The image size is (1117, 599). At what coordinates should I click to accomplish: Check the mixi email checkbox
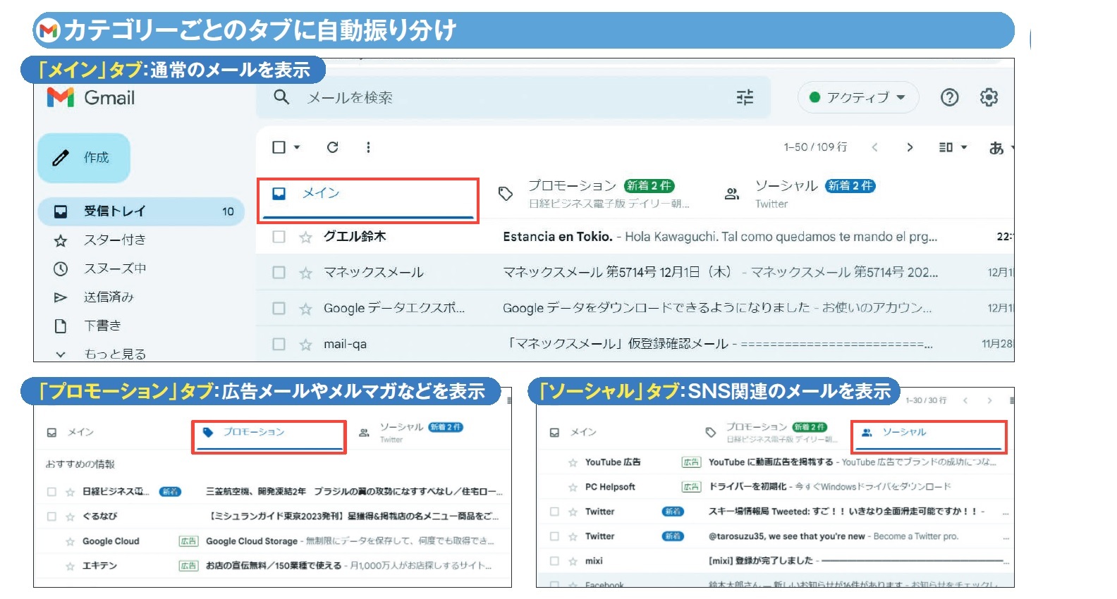pyautogui.click(x=554, y=562)
